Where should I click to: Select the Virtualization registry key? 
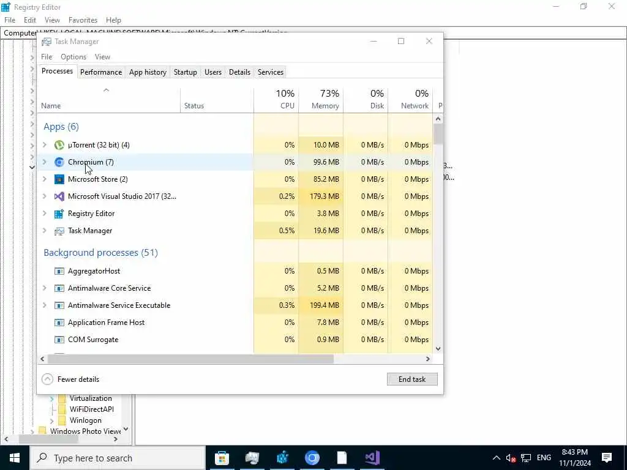(x=91, y=398)
